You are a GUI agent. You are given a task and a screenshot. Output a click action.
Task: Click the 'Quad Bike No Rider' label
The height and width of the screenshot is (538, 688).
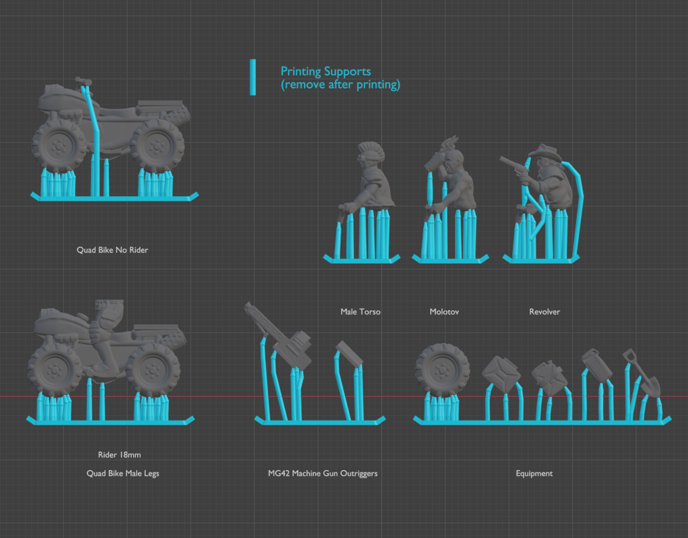[x=112, y=250]
